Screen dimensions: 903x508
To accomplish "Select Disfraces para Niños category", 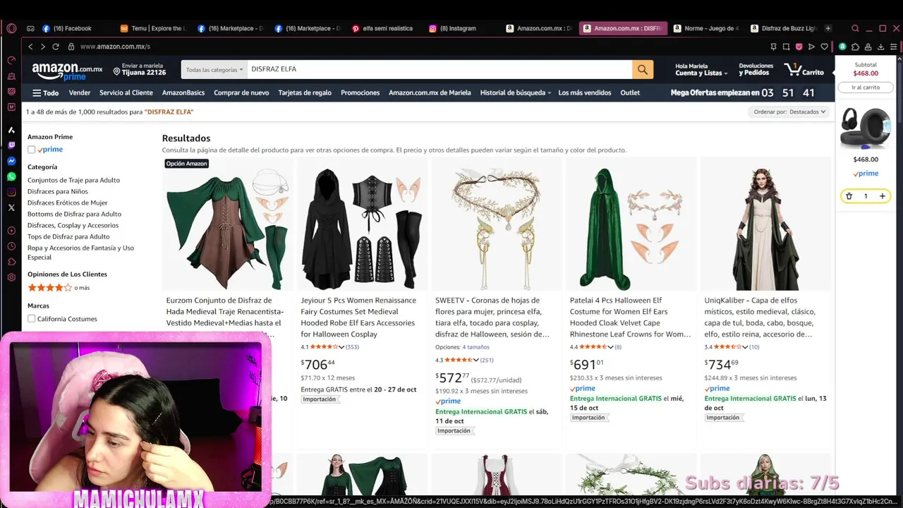I will [x=58, y=191].
